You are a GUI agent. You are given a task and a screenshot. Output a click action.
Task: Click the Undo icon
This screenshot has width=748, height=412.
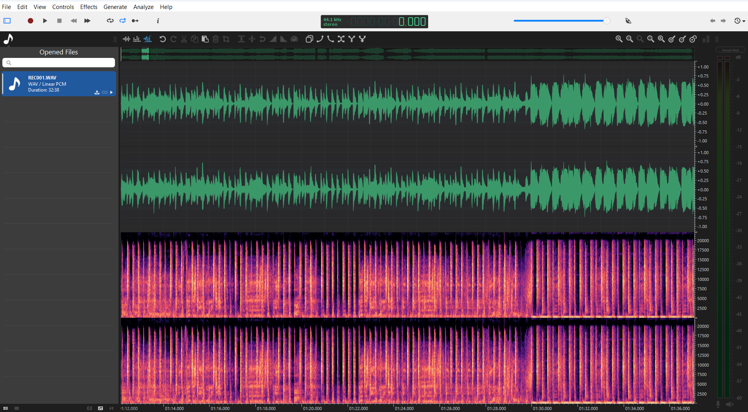163,39
